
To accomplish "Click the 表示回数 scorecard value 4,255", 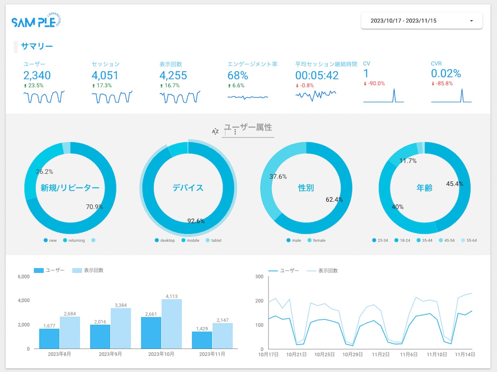I will tap(173, 75).
